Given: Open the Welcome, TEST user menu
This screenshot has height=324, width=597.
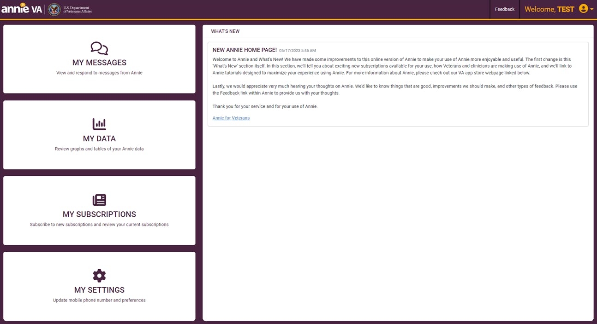Looking at the screenshot, I should click(x=549, y=9).
